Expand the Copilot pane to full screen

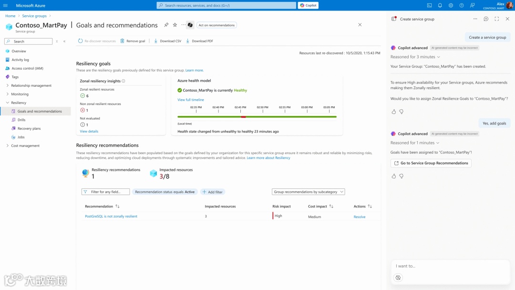(x=496, y=19)
